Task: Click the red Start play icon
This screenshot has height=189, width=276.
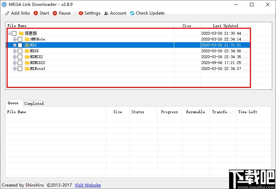Action: (x=36, y=13)
